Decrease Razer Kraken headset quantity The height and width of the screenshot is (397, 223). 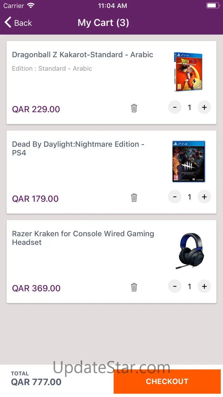[x=175, y=287]
